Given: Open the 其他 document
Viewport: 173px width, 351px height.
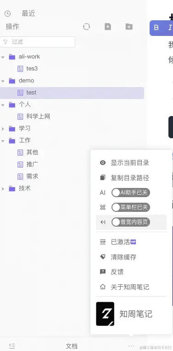Looking at the screenshot, I should click(x=32, y=152).
